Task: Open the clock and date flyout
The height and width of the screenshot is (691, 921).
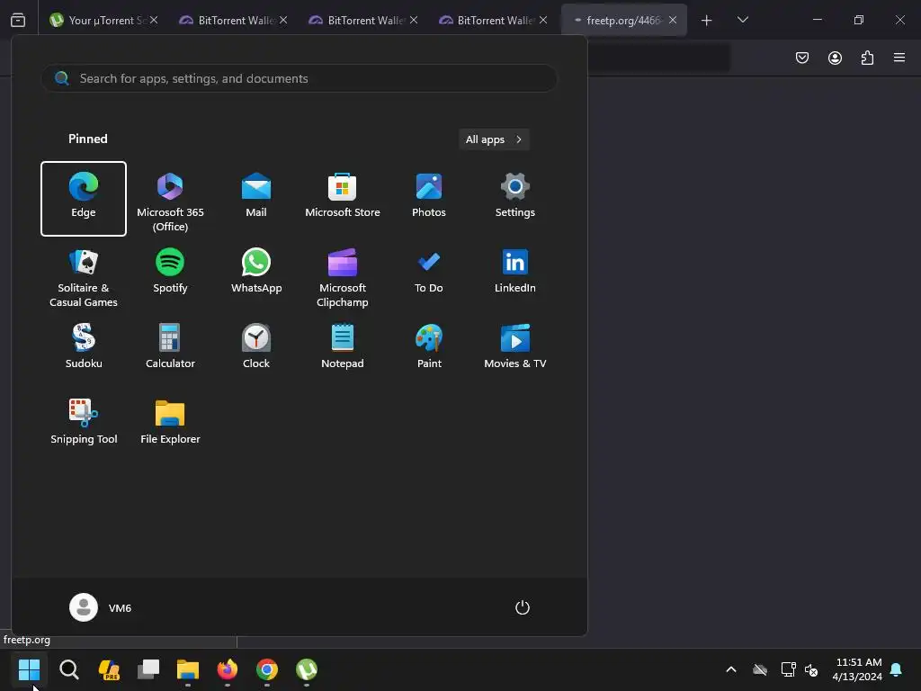Action: point(857,669)
